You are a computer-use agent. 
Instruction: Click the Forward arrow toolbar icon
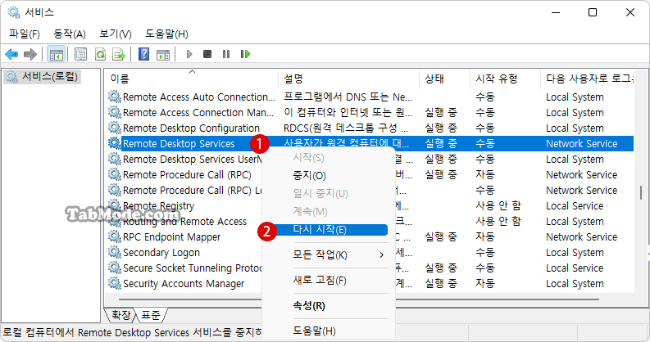(x=30, y=54)
